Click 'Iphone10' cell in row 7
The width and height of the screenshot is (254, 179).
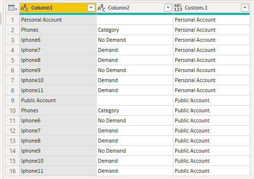[x=58, y=80]
